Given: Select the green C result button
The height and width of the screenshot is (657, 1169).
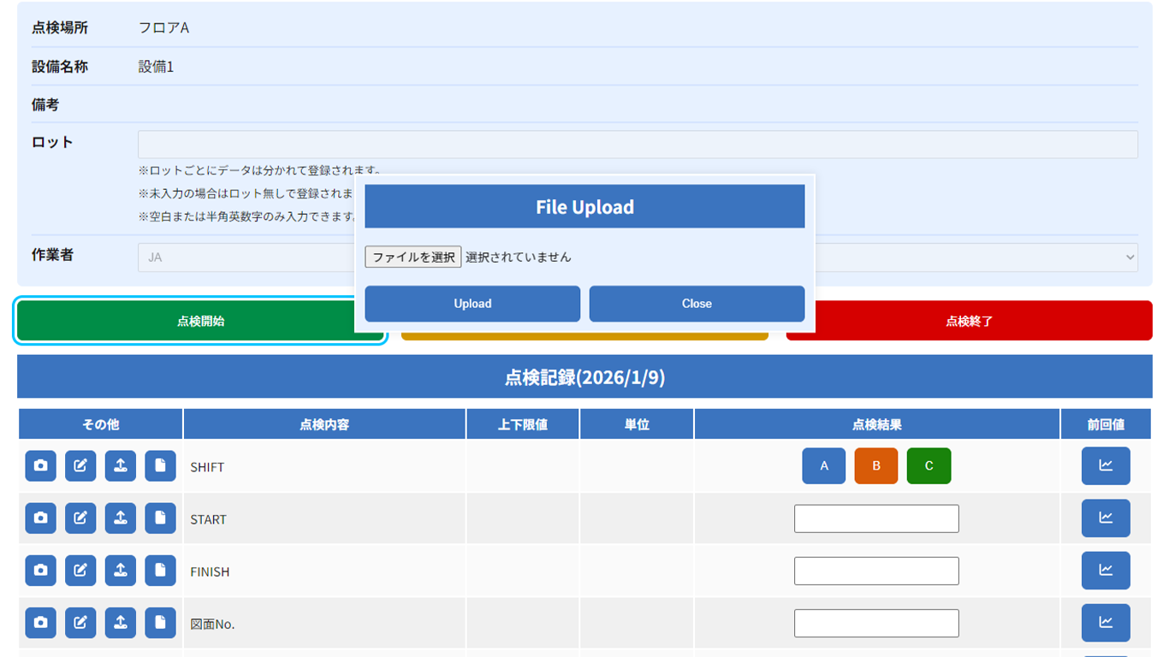Looking at the screenshot, I should pos(929,466).
